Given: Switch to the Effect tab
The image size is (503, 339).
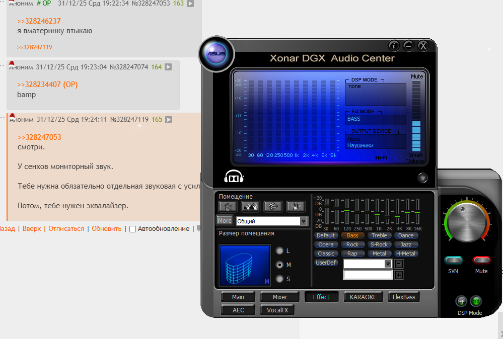Looking at the screenshot, I should 321,297.
